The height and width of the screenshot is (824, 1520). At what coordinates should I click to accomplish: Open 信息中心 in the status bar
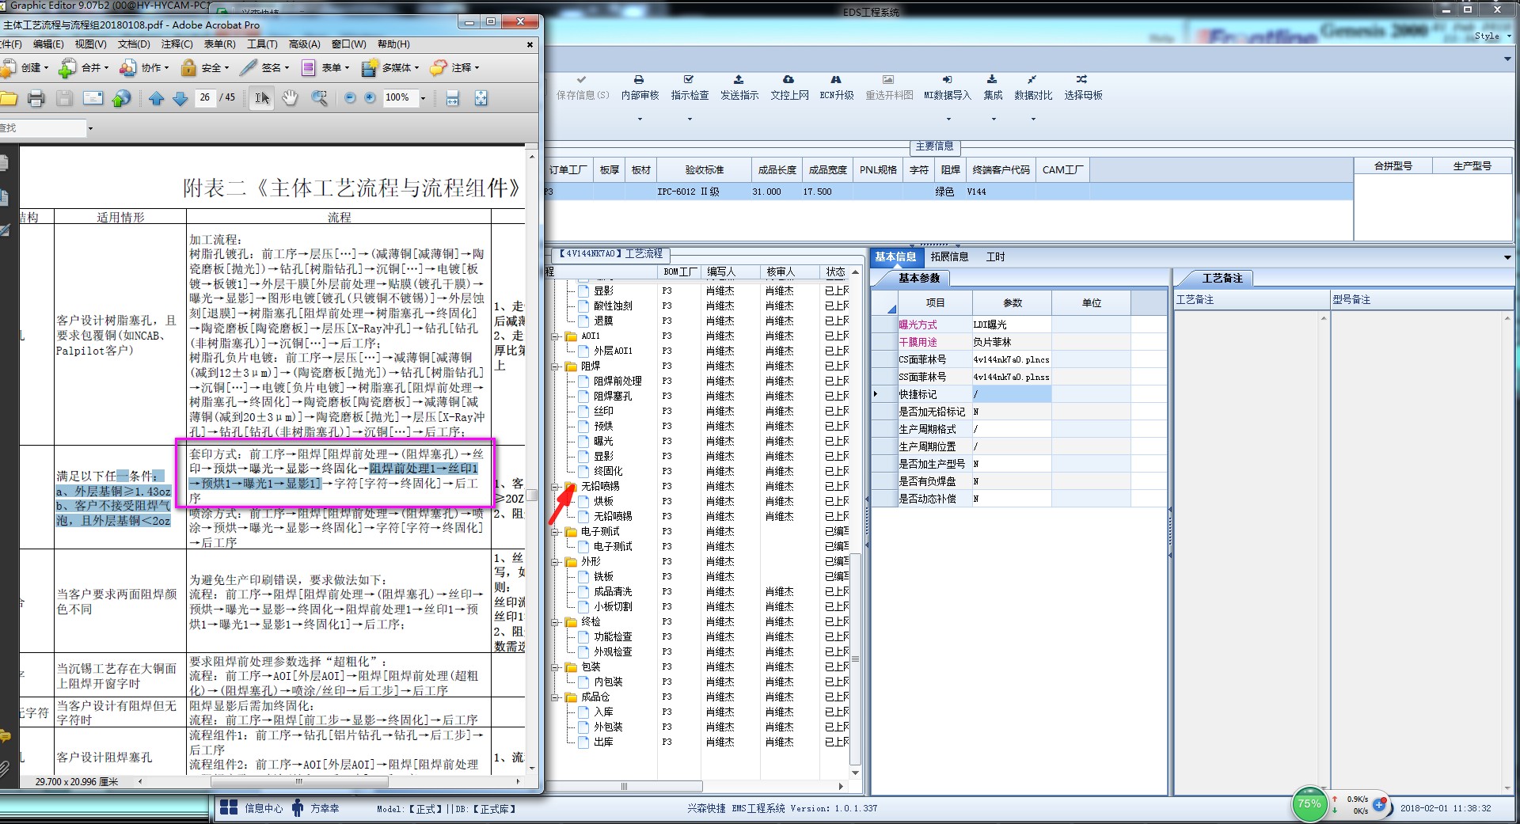(x=252, y=808)
